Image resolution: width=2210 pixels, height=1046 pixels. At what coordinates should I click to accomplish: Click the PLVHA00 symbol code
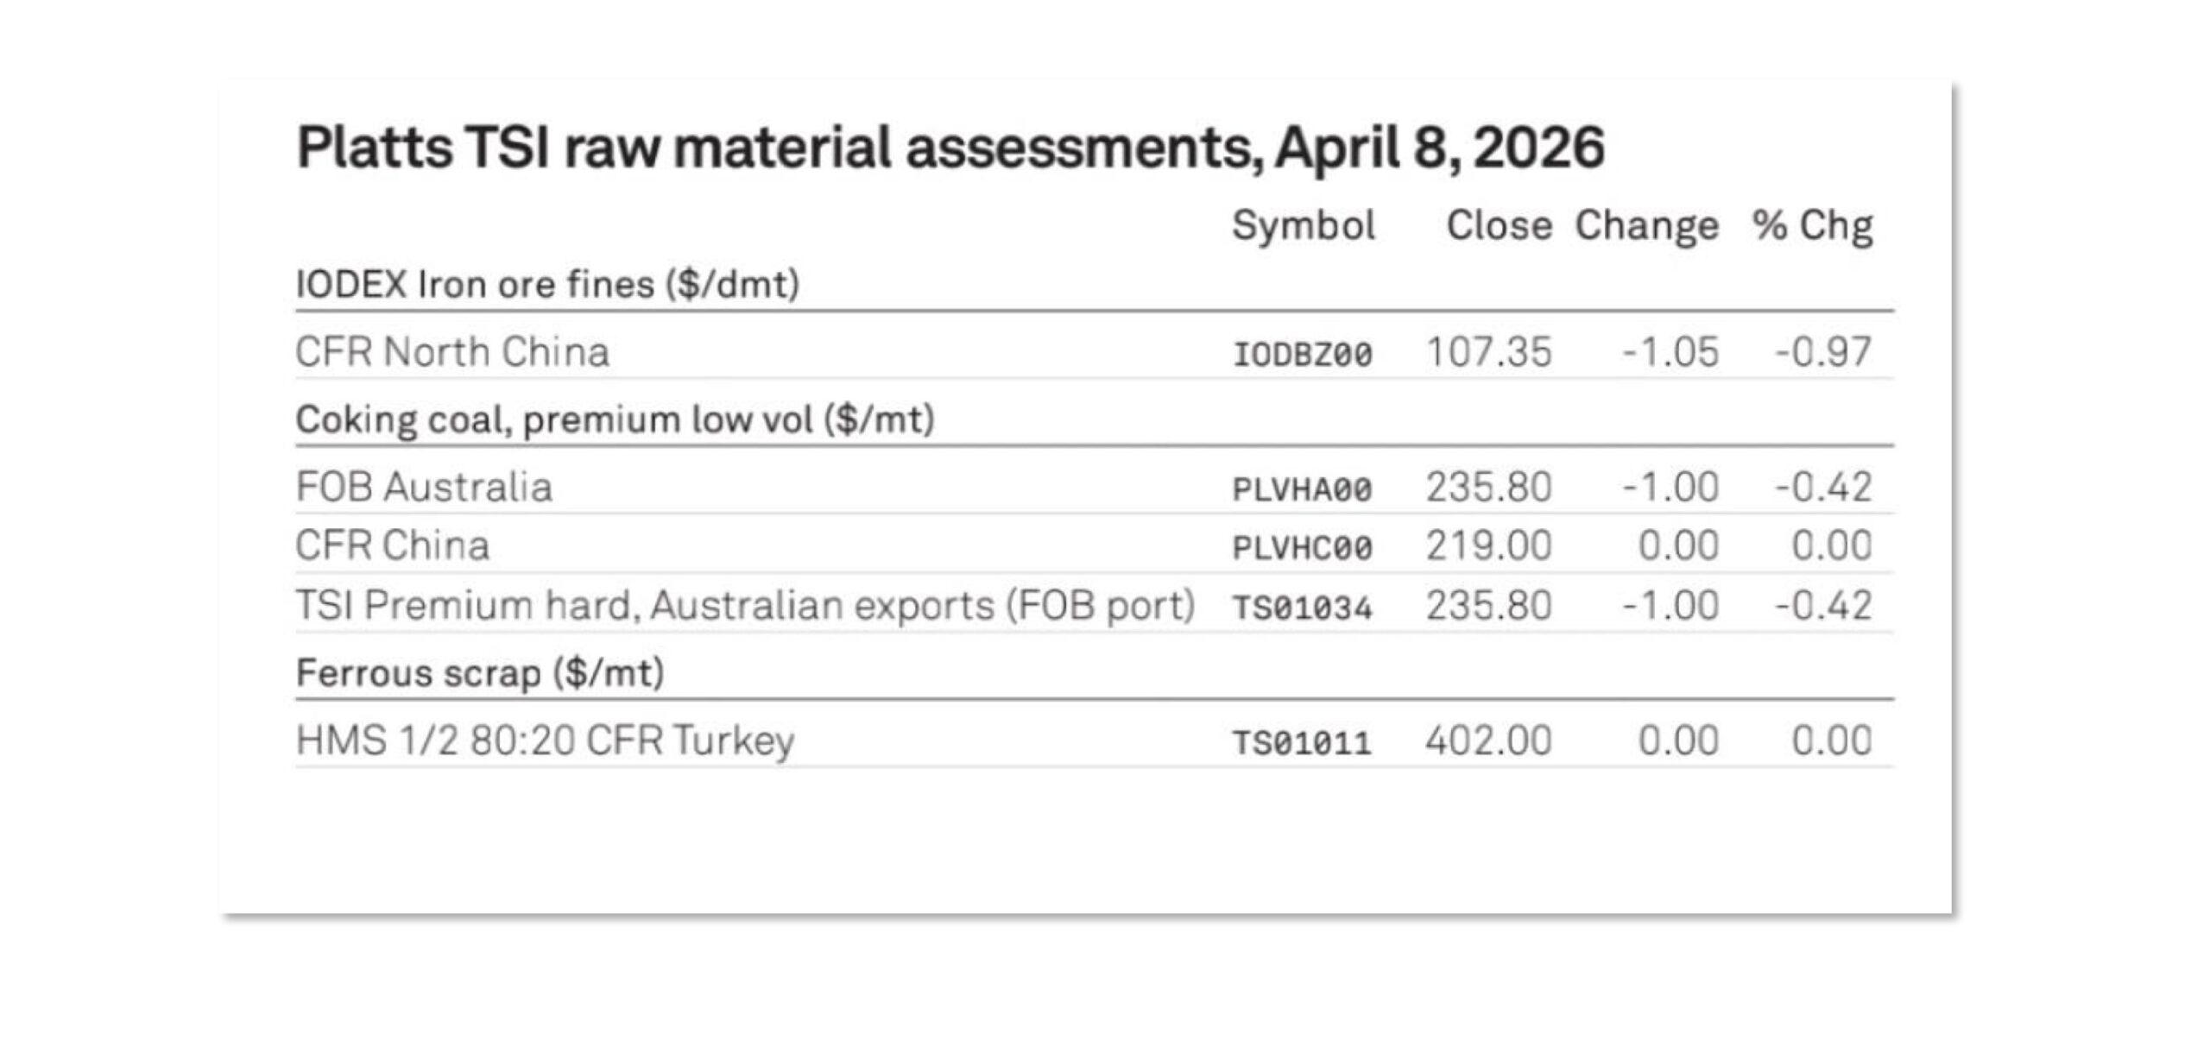coord(1302,490)
